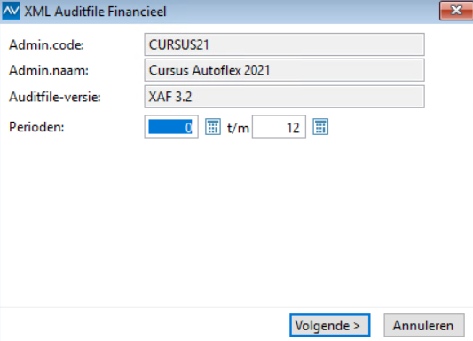This screenshot has width=473, height=341.
Task: Open the calculator beside the start period field
Action: click(x=213, y=127)
